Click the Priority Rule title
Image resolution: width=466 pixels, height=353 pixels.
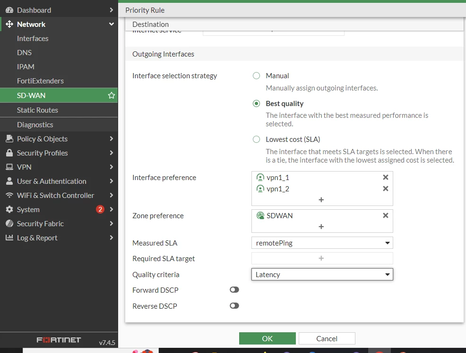point(145,10)
